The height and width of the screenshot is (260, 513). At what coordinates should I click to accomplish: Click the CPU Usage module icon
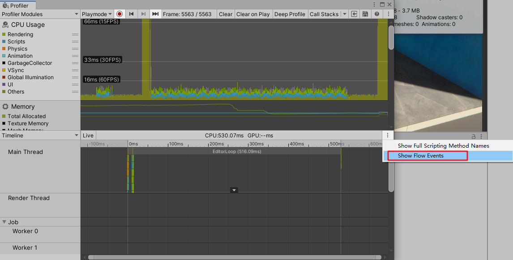point(4,25)
